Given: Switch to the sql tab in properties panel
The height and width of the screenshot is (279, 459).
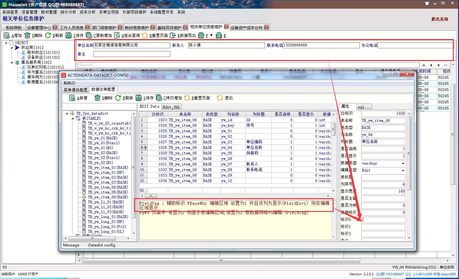Looking at the screenshot, I should click(364, 107).
